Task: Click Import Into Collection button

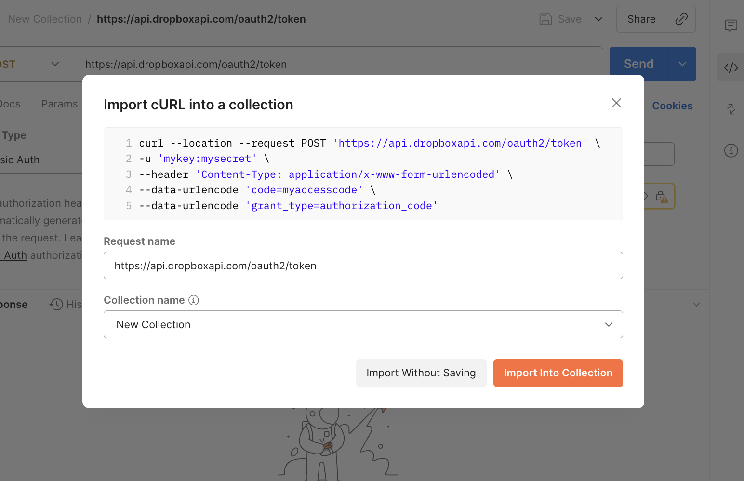Action: (x=558, y=373)
